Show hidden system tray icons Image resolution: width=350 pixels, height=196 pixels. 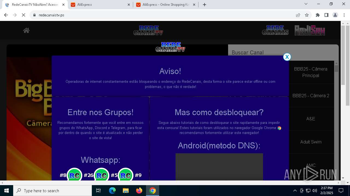tap(295, 191)
